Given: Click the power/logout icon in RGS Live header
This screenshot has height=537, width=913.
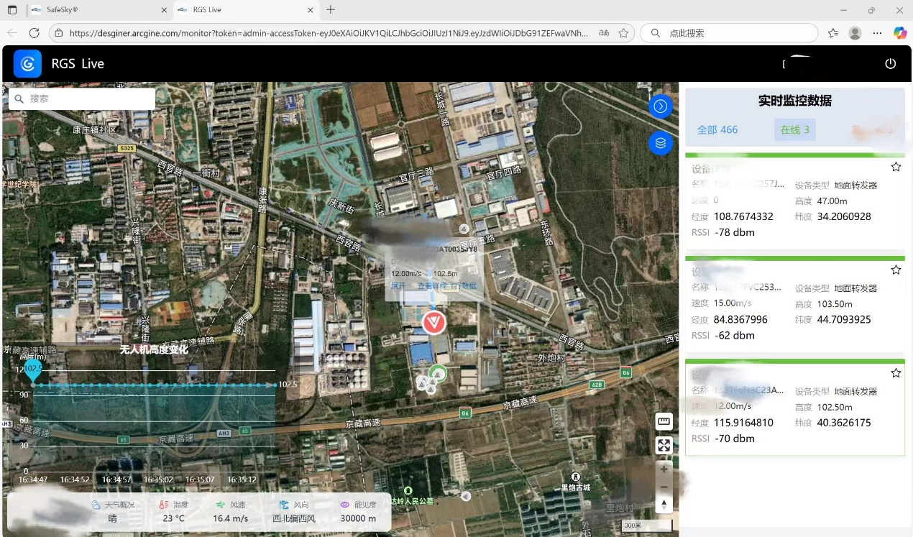Looking at the screenshot, I should (890, 63).
